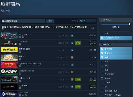Image resolution: width=133 pixels, height=97 pixels.
Task: Click the $15.99 New World sale price
Action: pyautogui.click(x=93, y=44)
